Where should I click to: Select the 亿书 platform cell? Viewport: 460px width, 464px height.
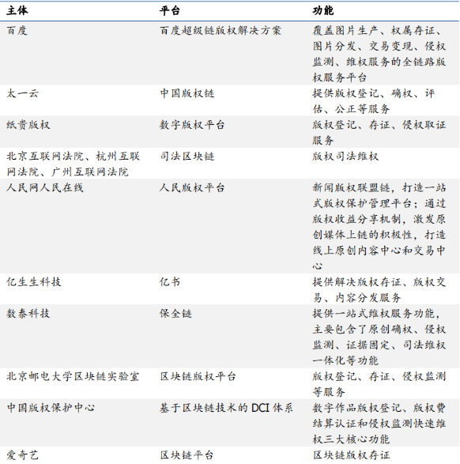pos(170,282)
